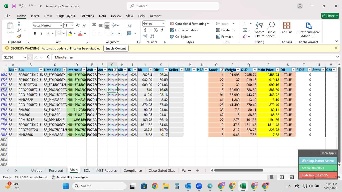Click Merge and Center icon

coord(129,33)
